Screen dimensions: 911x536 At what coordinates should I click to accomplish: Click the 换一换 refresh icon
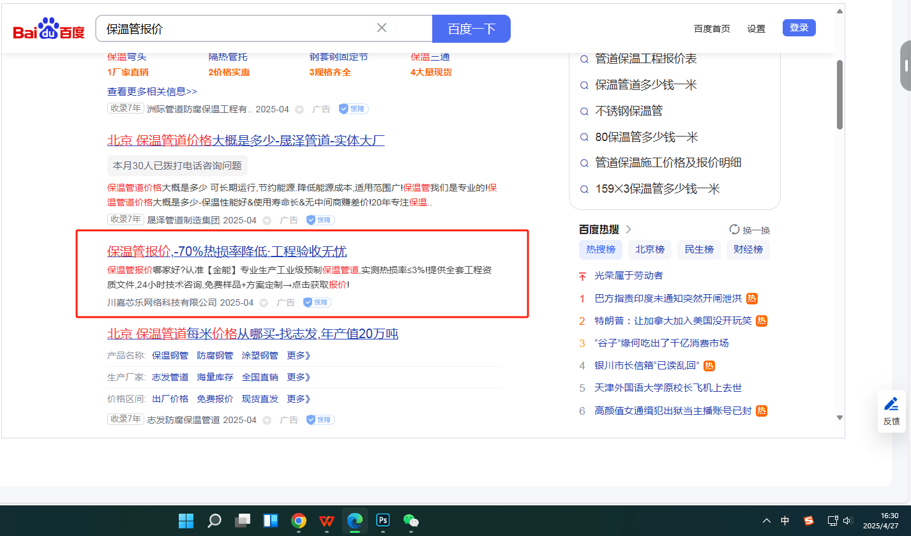click(734, 230)
